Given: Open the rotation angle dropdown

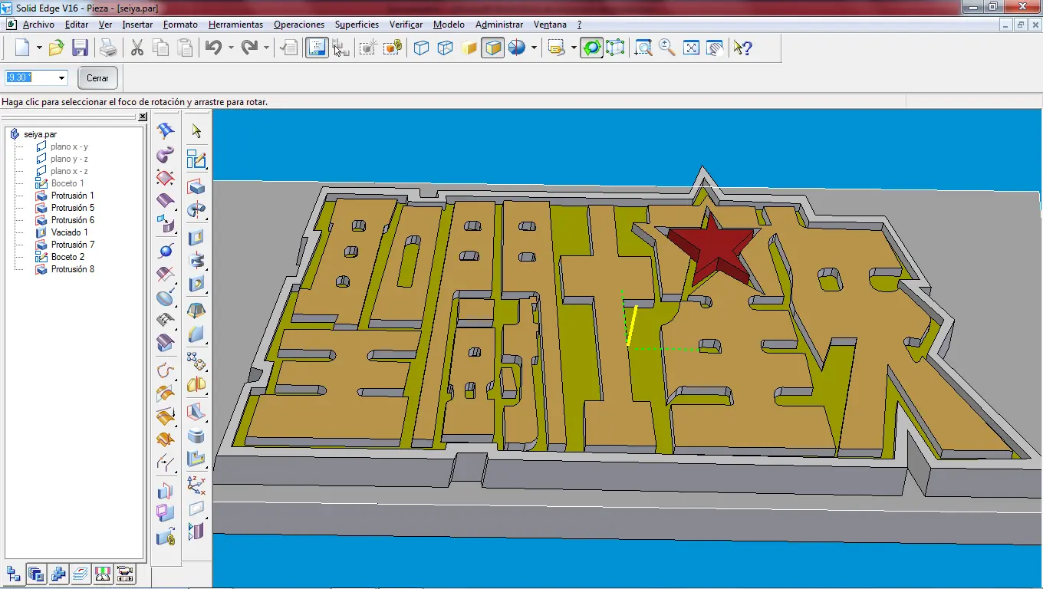Looking at the screenshot, I should [x=61, y=77].
